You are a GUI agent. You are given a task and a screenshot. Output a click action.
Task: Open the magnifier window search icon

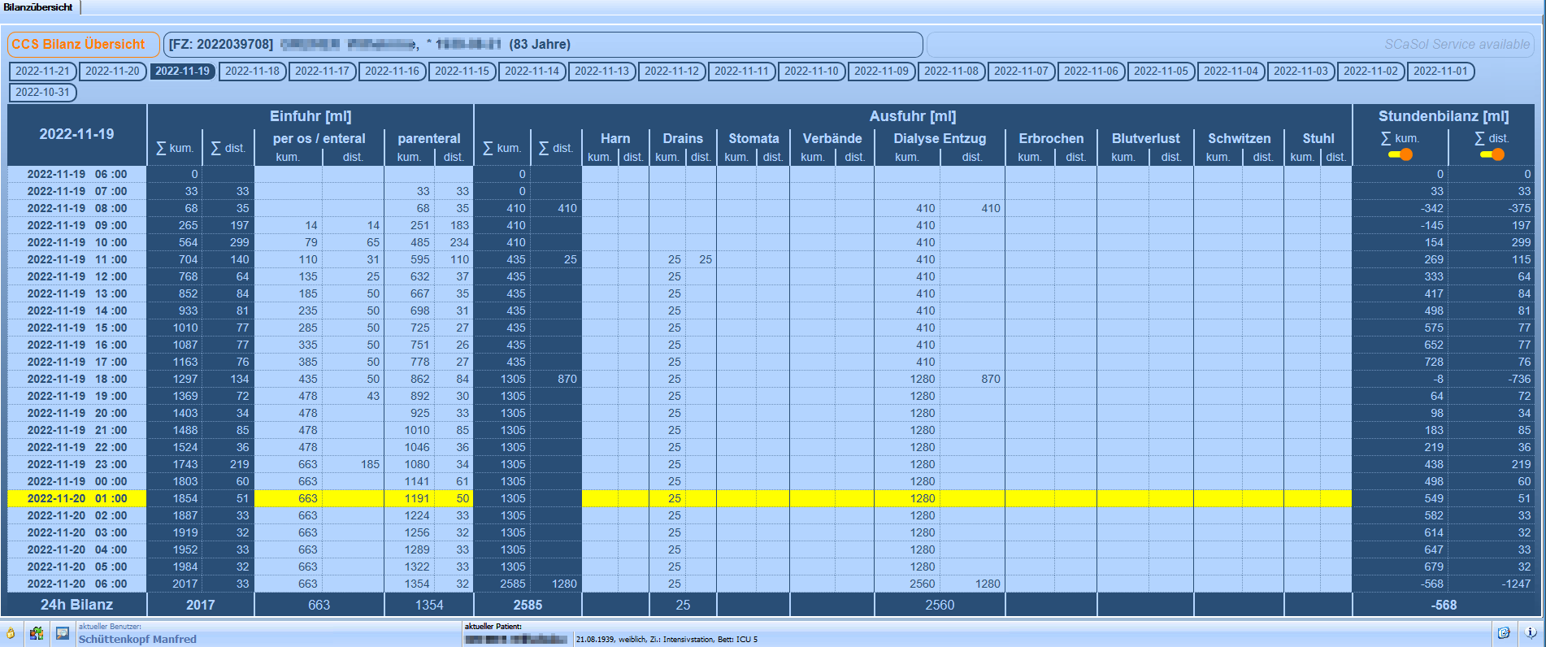coord(63,633)
